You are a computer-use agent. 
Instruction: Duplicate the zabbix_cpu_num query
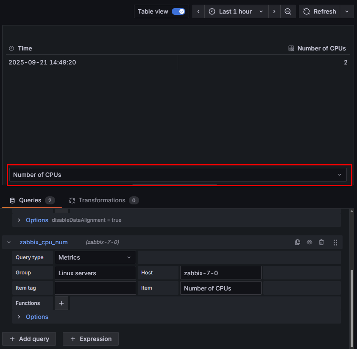pos(298,242)
